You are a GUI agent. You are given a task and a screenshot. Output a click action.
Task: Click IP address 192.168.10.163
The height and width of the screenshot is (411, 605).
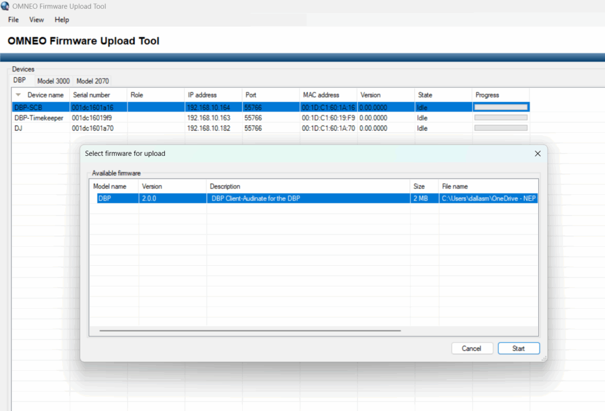[x=209, y=118]
